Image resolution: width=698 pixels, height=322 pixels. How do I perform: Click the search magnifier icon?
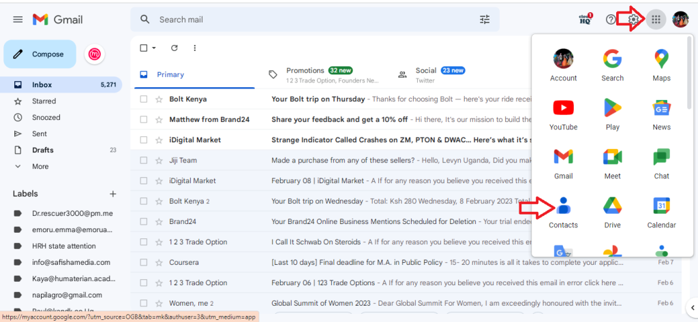pos(145,20)
